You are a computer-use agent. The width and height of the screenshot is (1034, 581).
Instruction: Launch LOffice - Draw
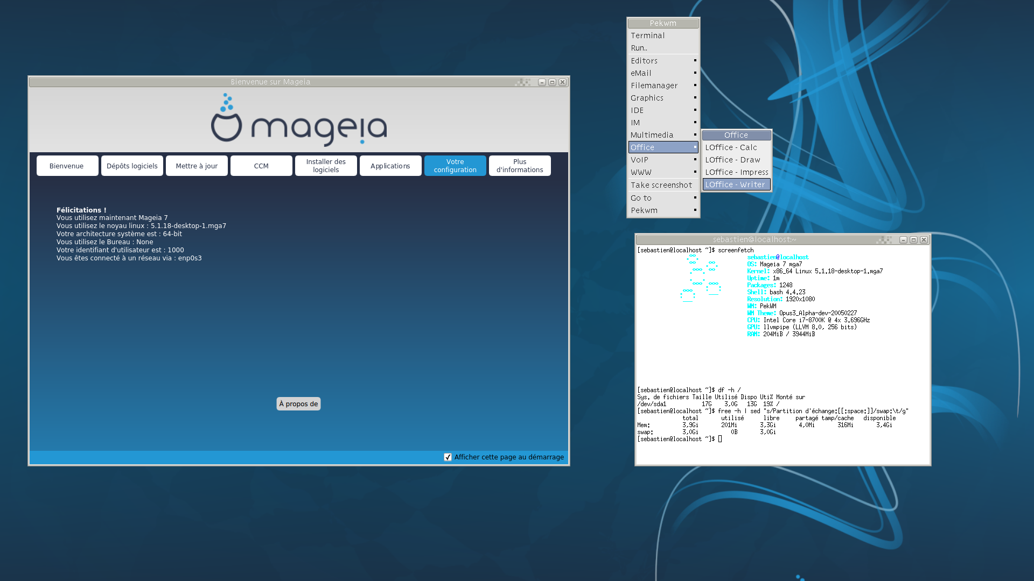[737, 160]
